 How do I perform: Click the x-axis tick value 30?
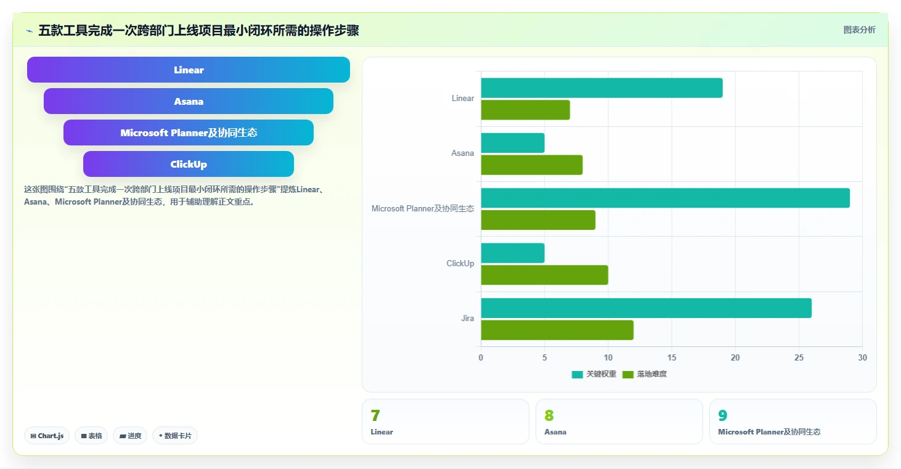tap(862, 358)
